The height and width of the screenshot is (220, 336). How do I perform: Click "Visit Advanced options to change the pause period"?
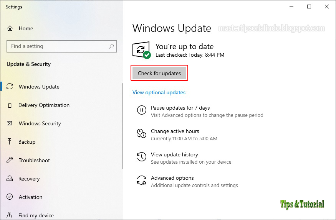207,115
